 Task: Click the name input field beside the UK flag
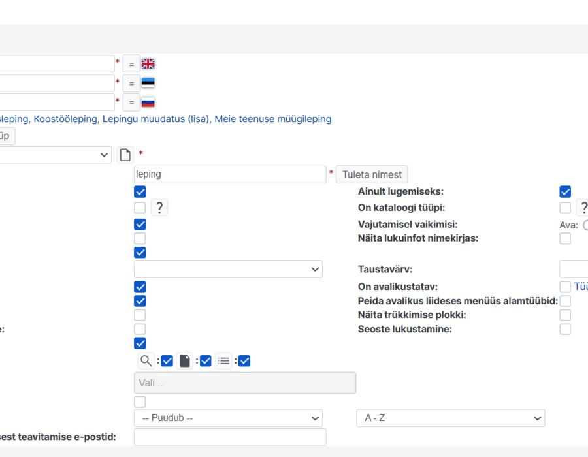pos(57,64)
